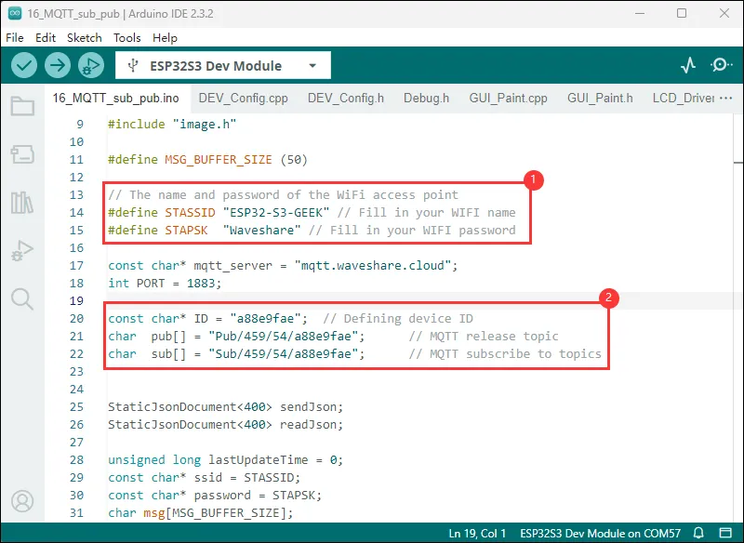Open the Sketchbook folder panel
744x543 pixels.
[x=22, y=106]
